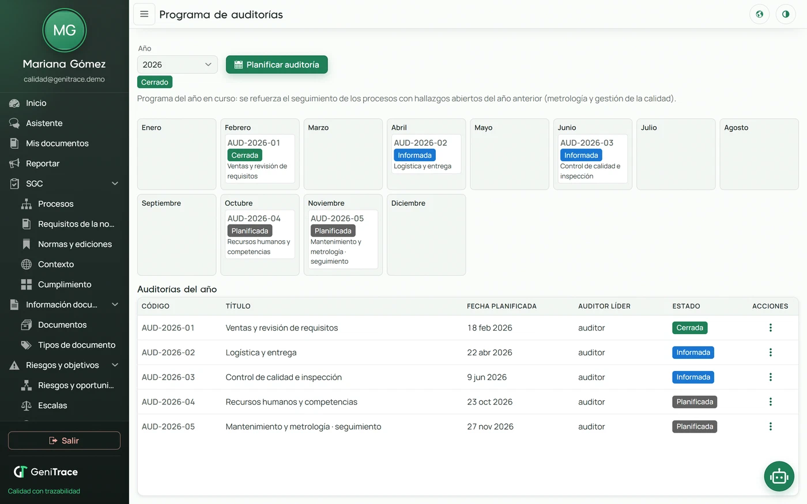Click the Escalas balance icon
Viewport: 807px width, 504px height.
click(27, 406)
